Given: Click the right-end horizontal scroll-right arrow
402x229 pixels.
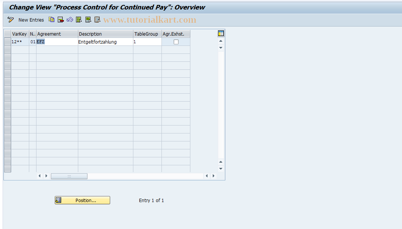Looking at the screenshot, I should click(213, 176).
